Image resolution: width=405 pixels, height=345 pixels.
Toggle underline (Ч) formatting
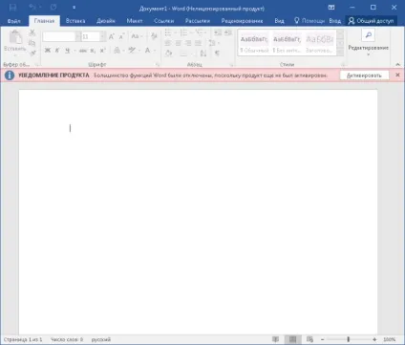coord(67,51)
